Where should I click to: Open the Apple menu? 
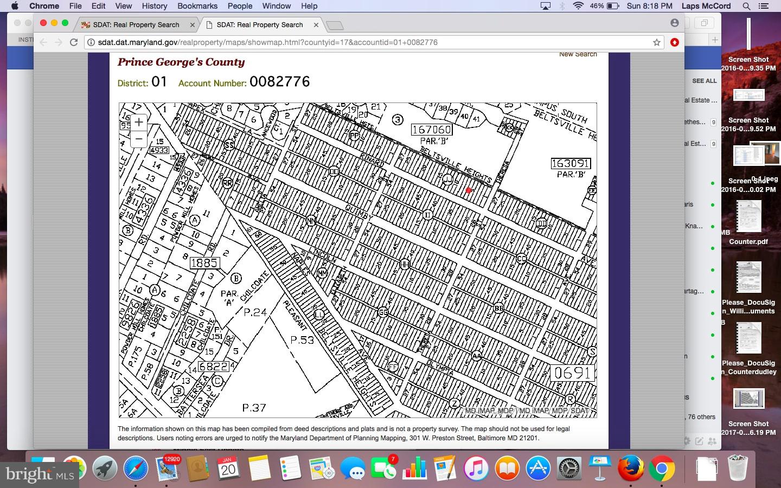point(15,6)
